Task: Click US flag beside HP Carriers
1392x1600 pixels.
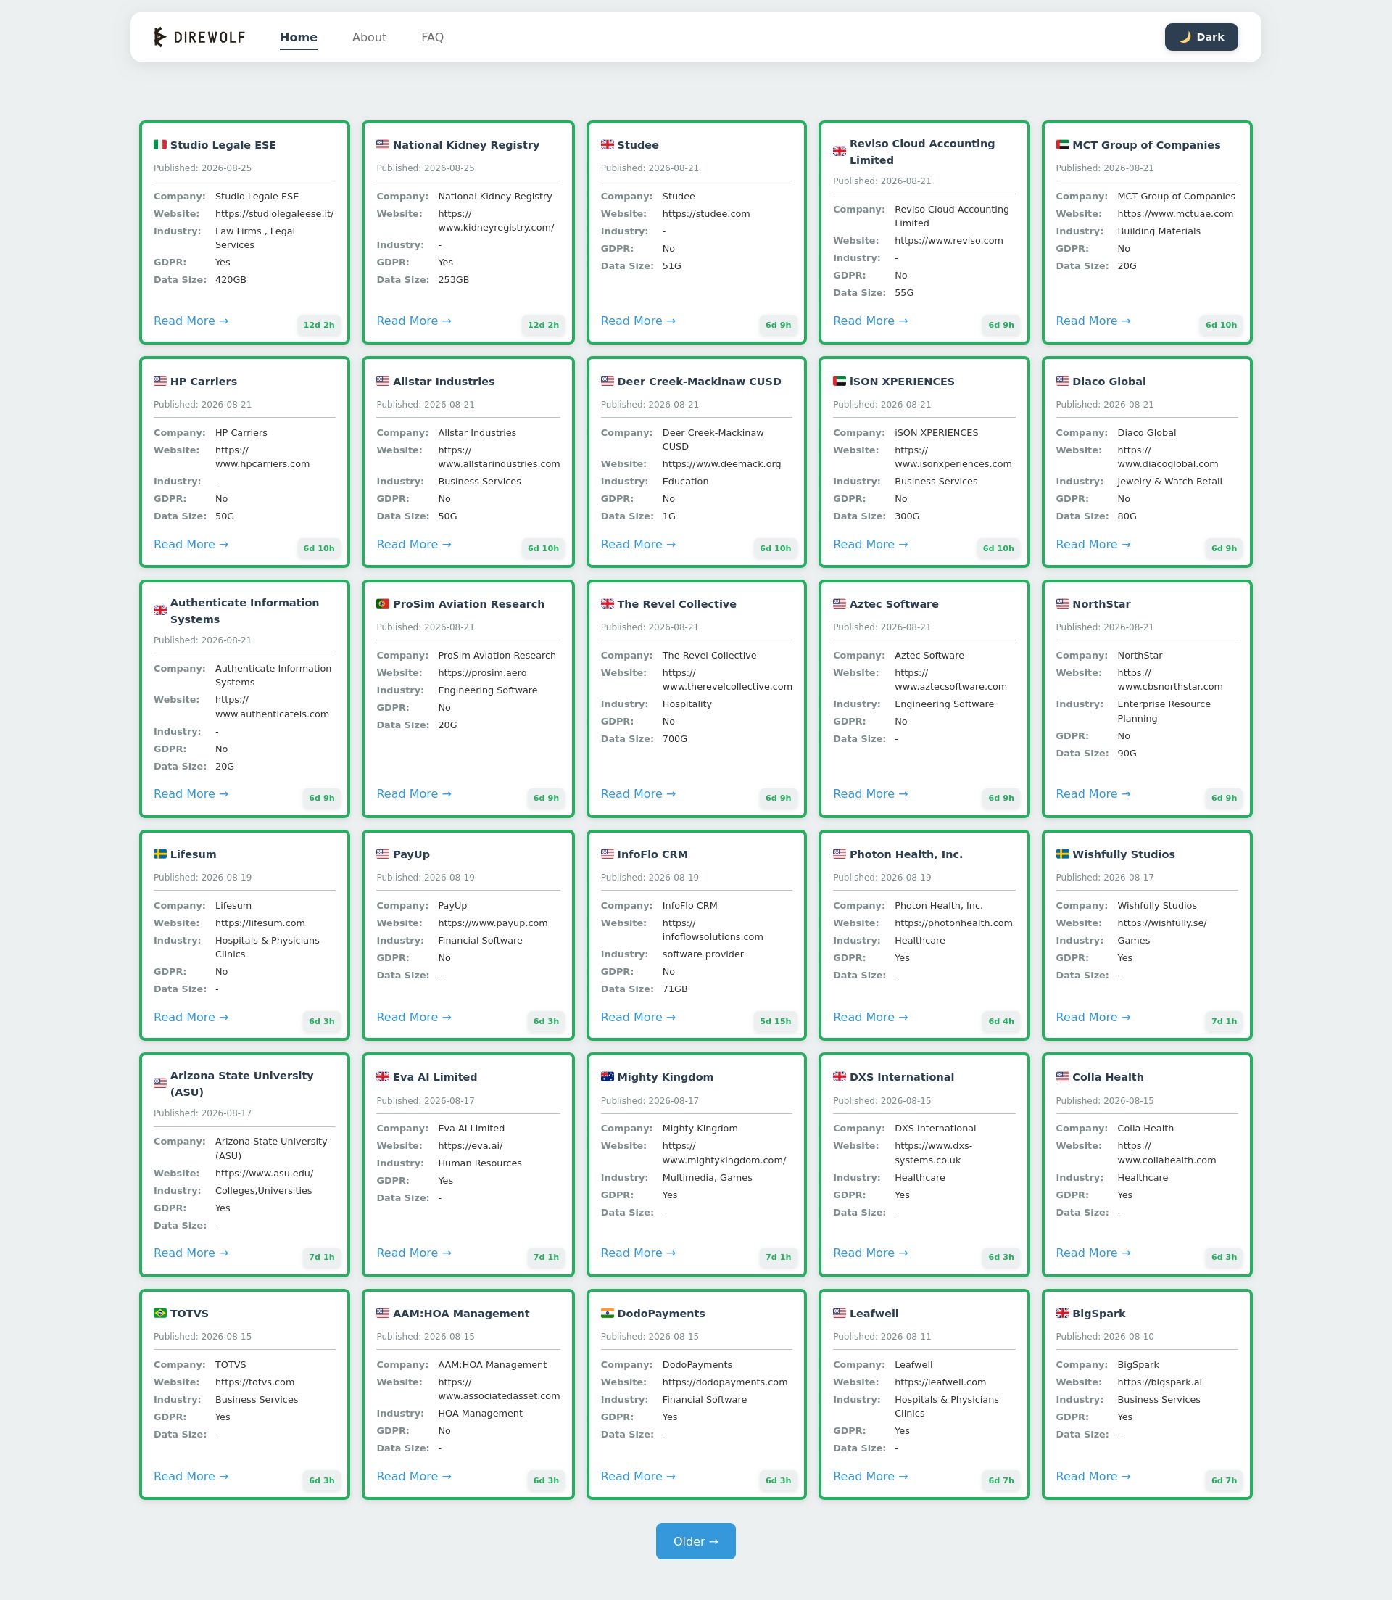Action: pos(160,382)
